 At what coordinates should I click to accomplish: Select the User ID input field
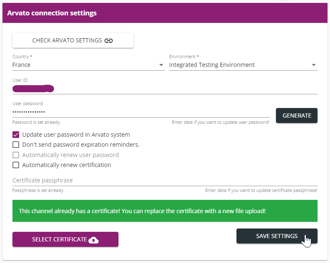point(165,88)
